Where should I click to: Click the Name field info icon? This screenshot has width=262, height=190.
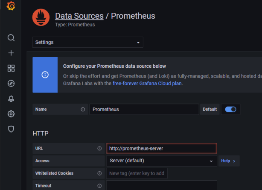[83, 109]
